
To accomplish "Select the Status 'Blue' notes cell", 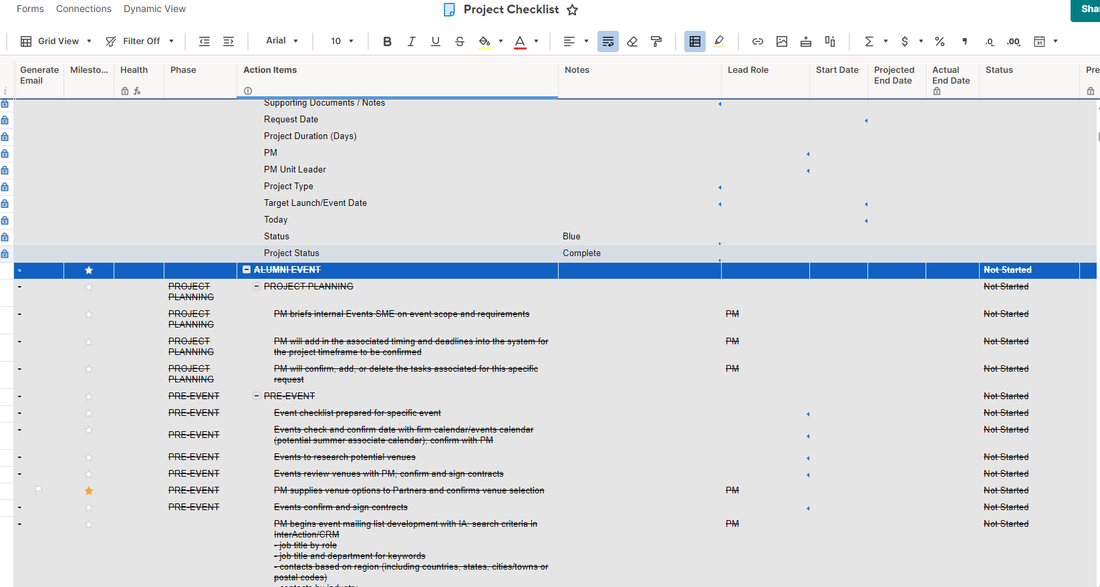I will [640, 237].
